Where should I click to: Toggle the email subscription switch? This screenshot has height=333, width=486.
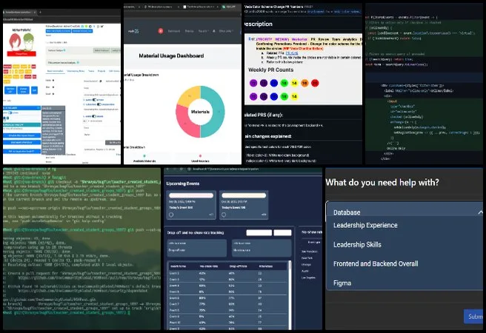pyautogui.click(x=99, y=104)
